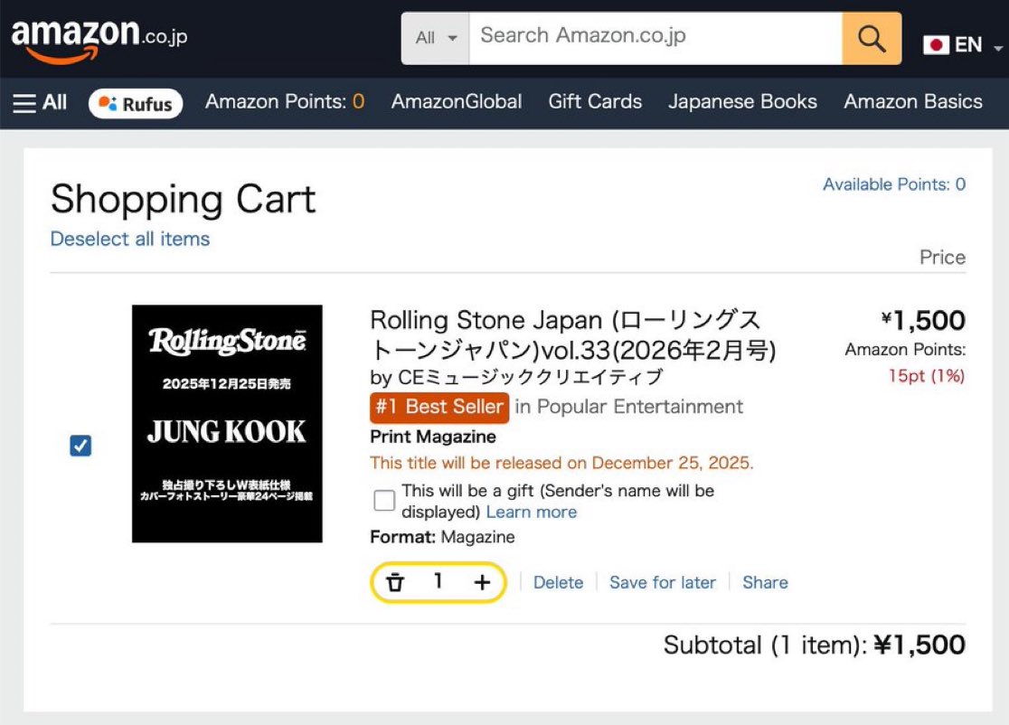This screenshot has height=725, width=1009.
Task: Expand the EN language dropdown arrow
Action: click(x=997, y=48)
